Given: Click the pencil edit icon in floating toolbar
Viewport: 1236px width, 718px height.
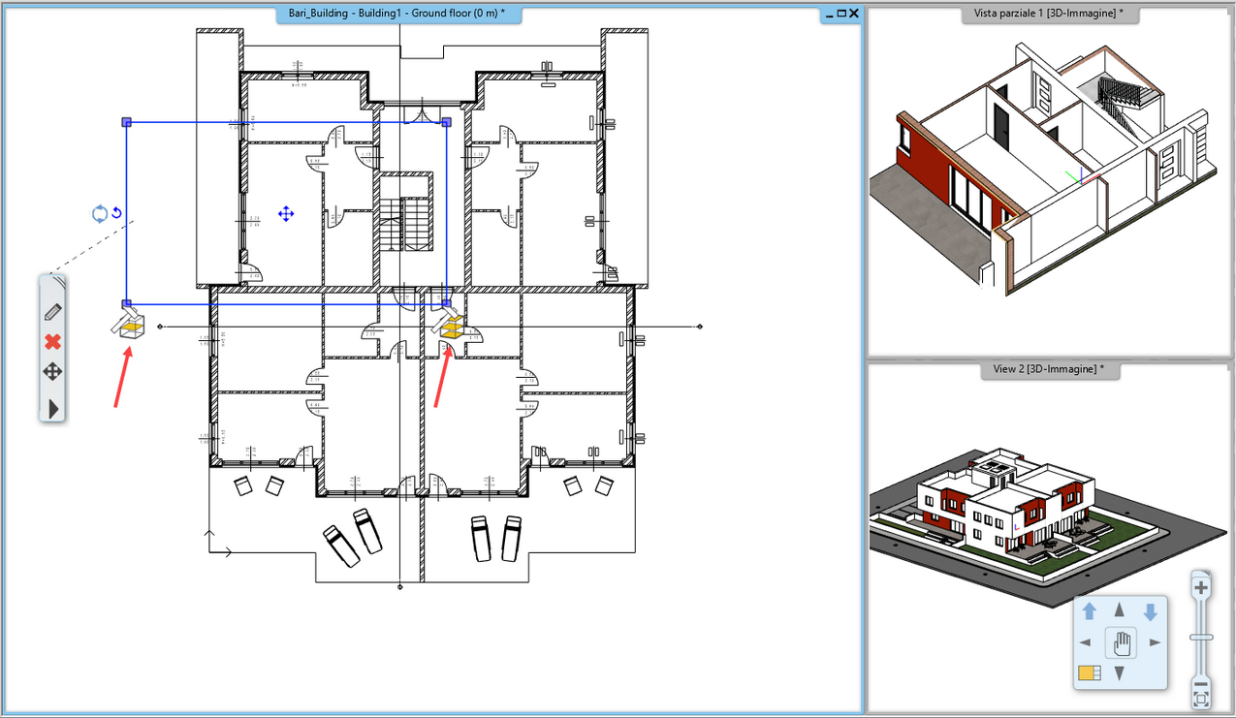Looking at the screenshot, I should [x=52, y=312].
